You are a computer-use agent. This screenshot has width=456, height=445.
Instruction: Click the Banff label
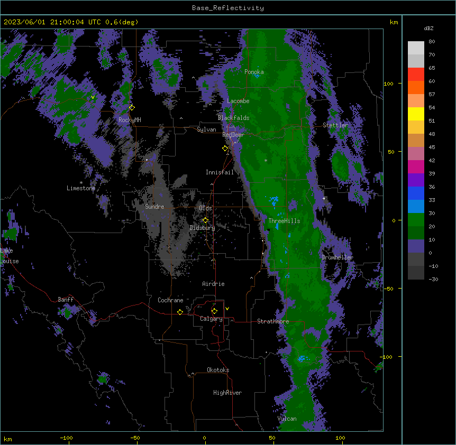coord(66,300)
